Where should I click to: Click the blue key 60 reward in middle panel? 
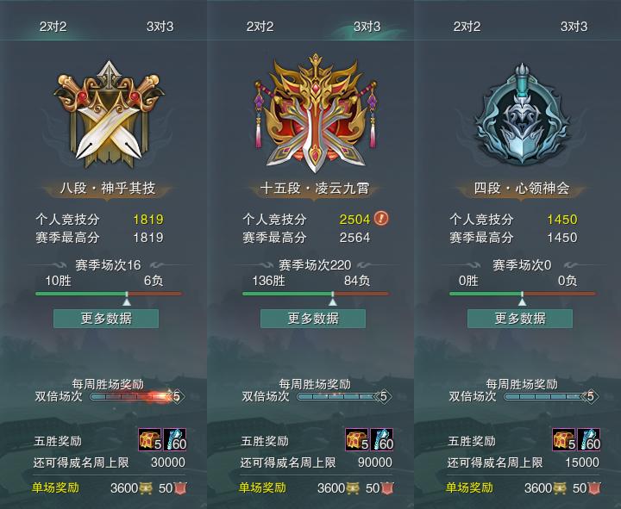pyautogui.click(x=381, y=439)
